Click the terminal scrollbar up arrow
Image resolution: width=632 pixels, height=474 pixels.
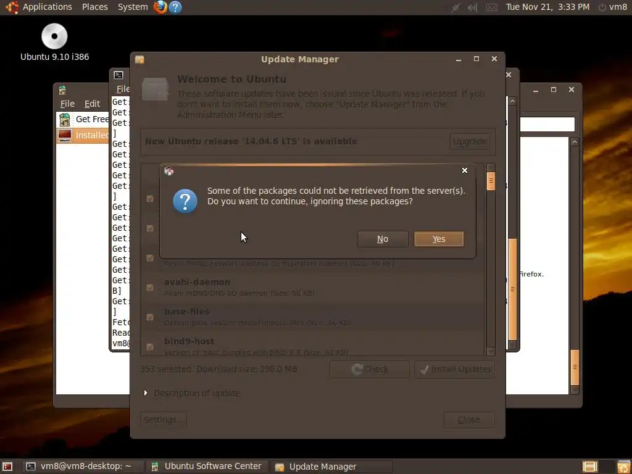tap(512, 101)
